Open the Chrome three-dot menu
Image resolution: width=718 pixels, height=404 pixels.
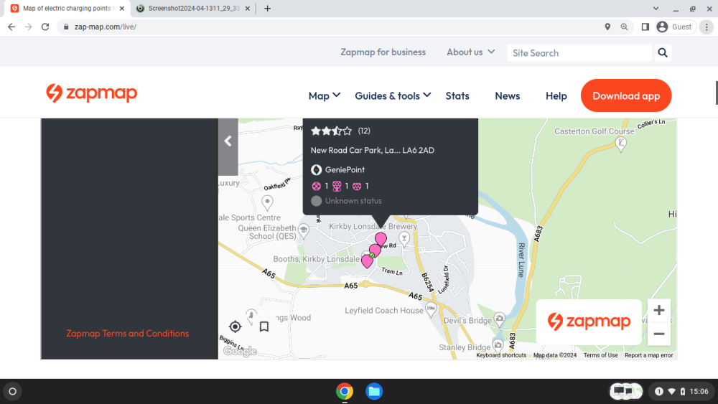707,27
